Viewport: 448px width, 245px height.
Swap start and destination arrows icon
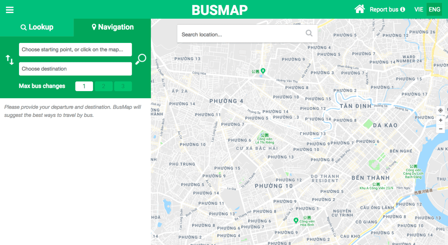[x=10, y=59]
